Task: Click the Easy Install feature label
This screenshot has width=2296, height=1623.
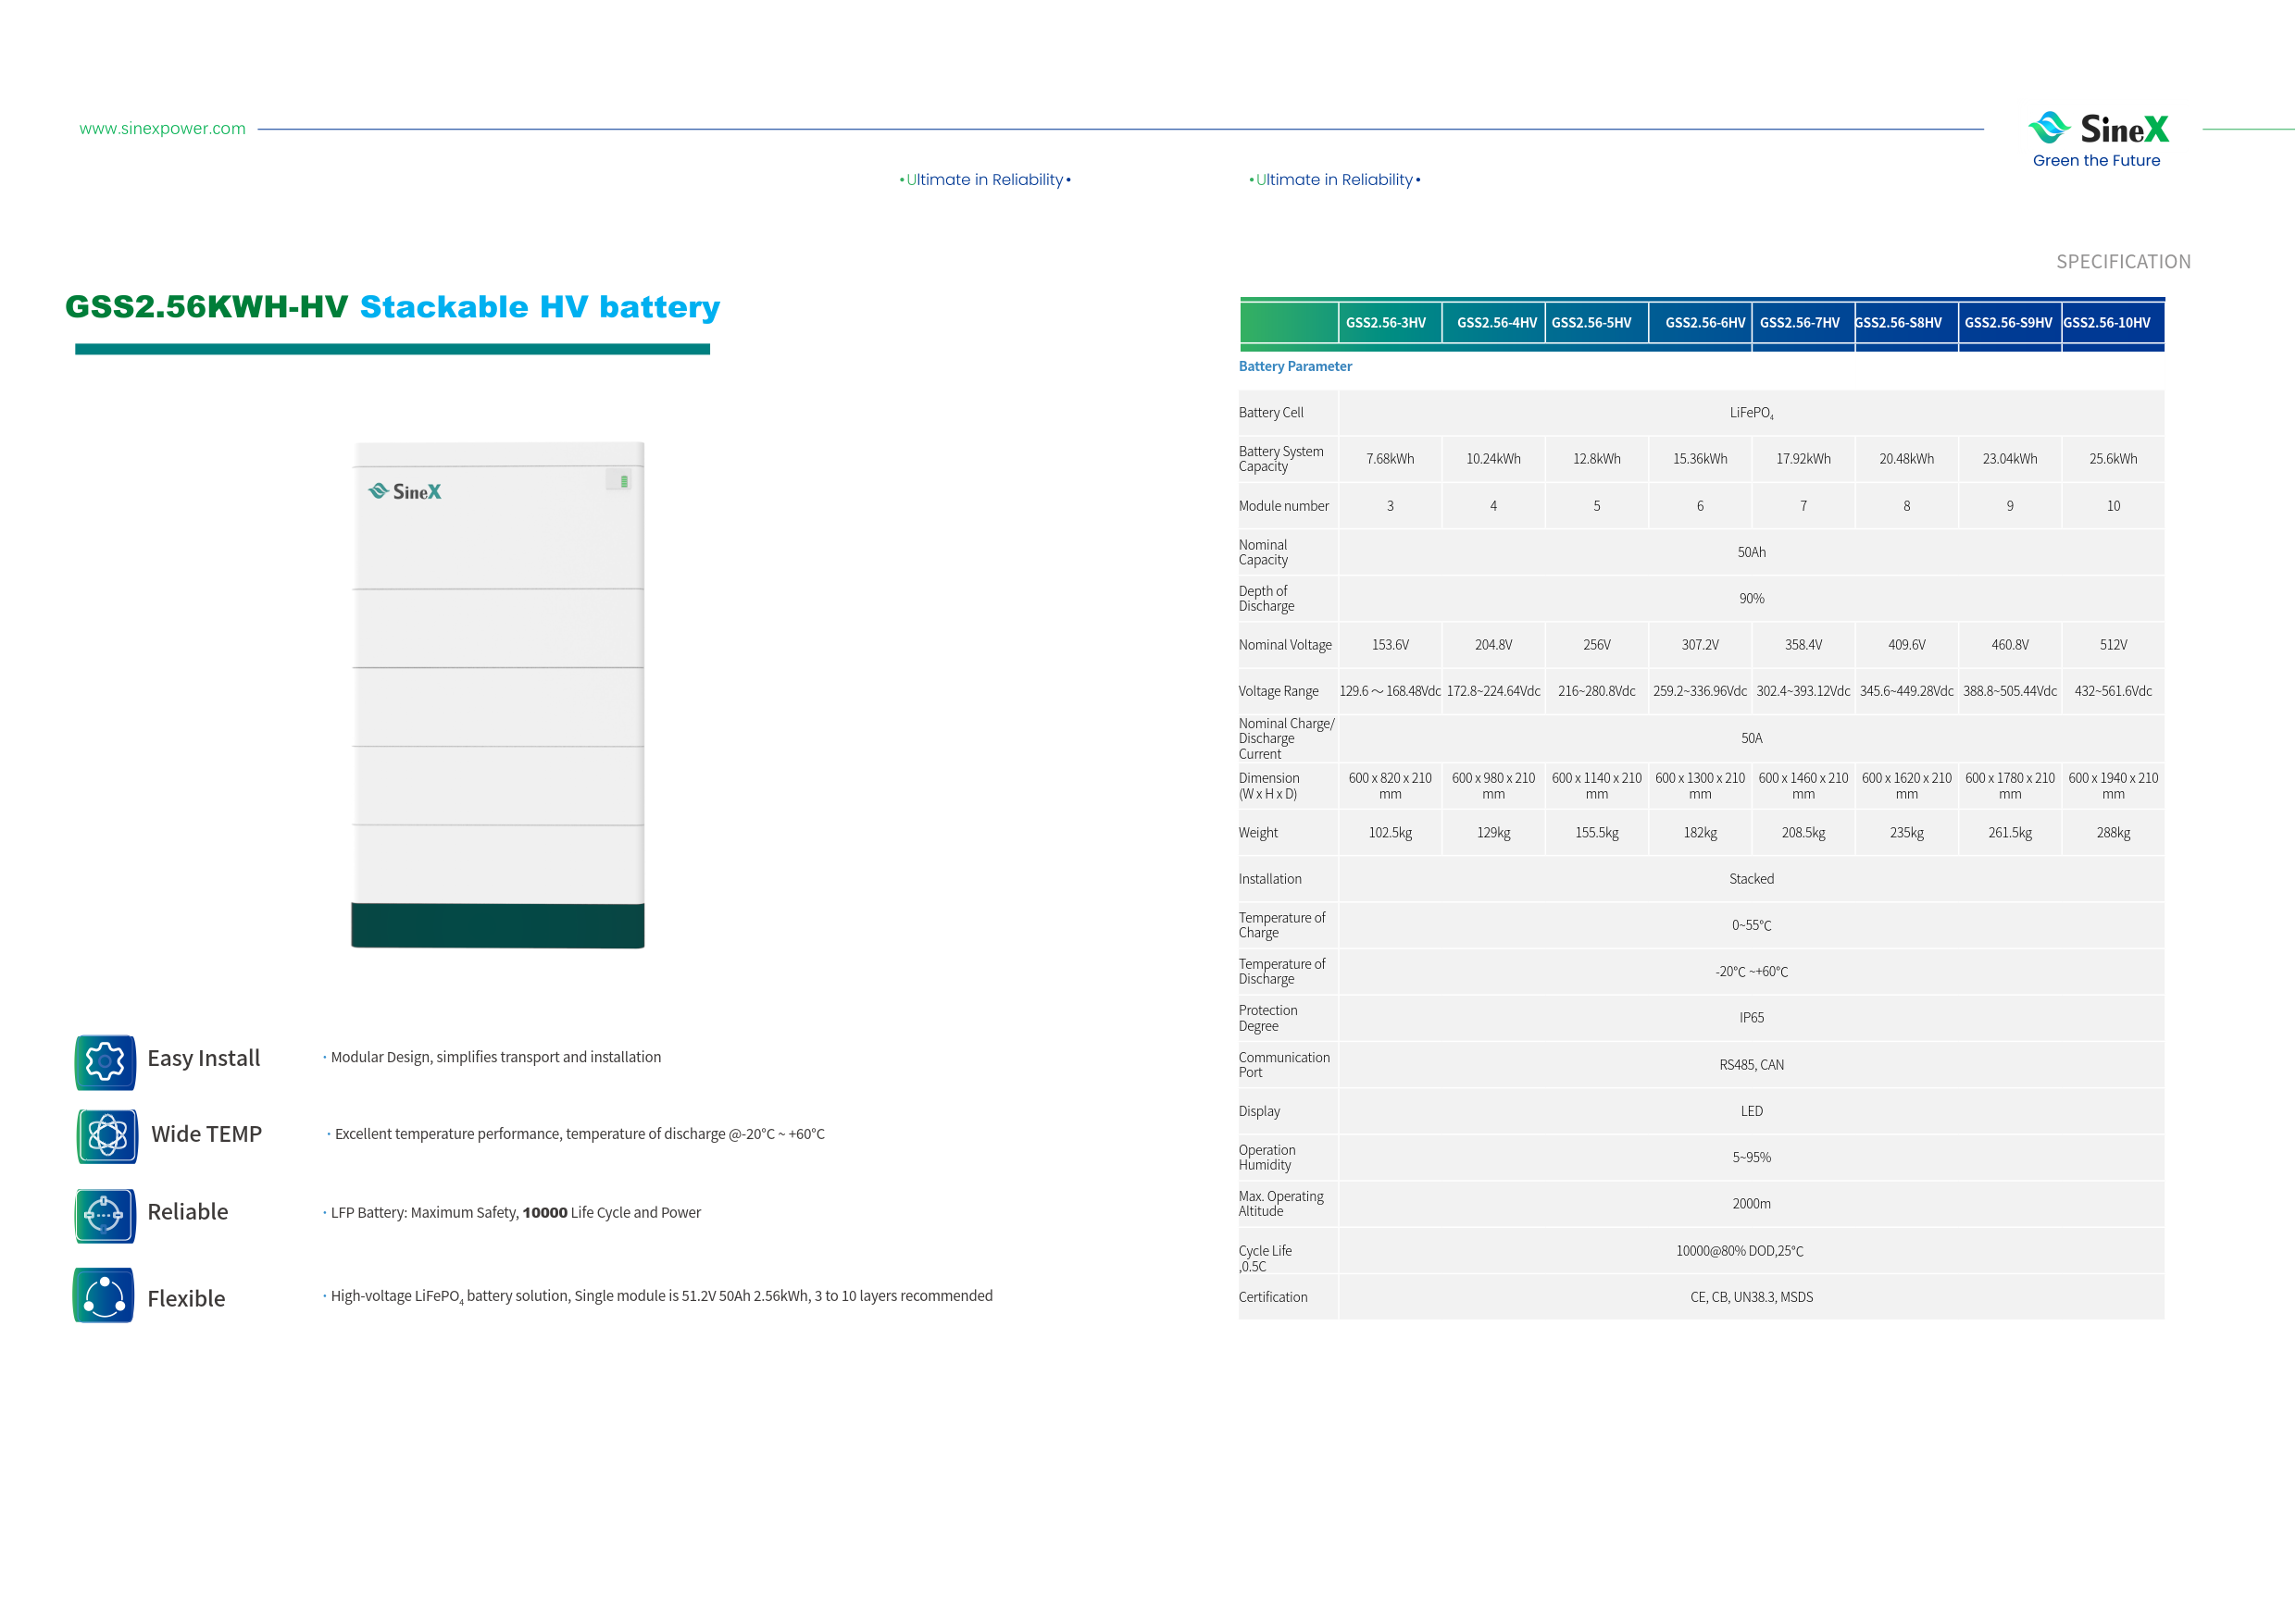Action: tap(203, 1059)
